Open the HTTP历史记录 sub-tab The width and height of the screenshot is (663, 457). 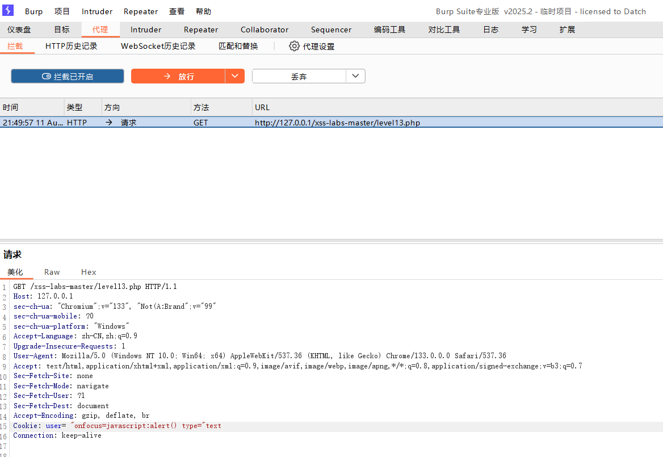(71, 46)
